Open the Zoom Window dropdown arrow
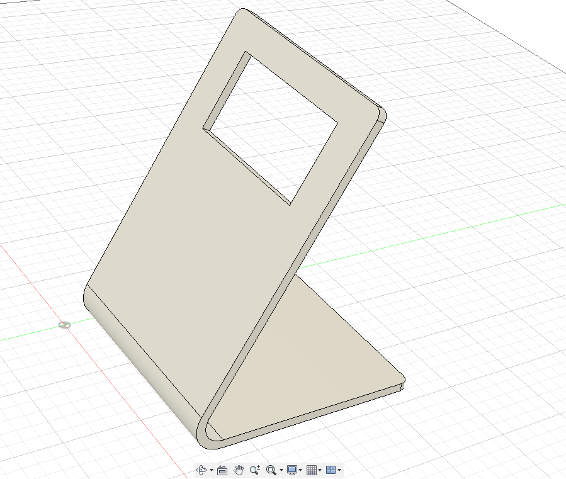The image size is (566, 479). tap(281, 470)
